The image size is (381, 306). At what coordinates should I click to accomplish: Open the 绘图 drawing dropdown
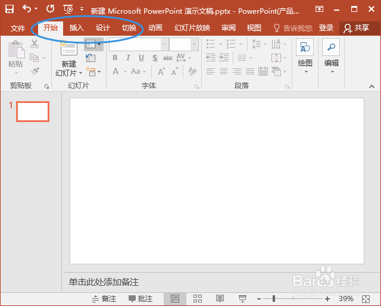[x=305, y=57]
